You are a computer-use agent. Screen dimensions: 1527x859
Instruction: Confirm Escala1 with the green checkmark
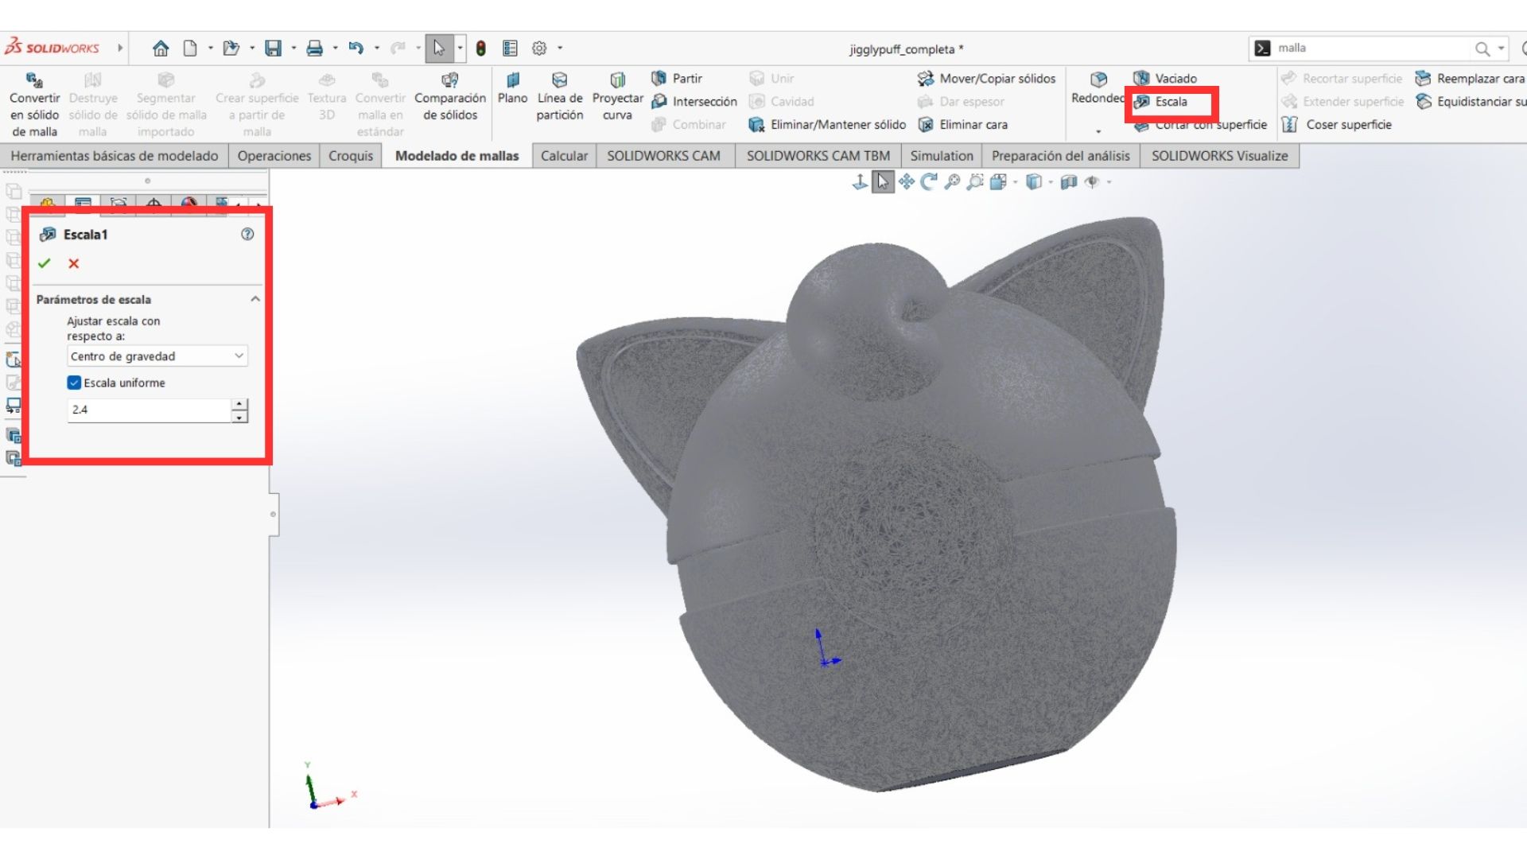tap(45, 263)
